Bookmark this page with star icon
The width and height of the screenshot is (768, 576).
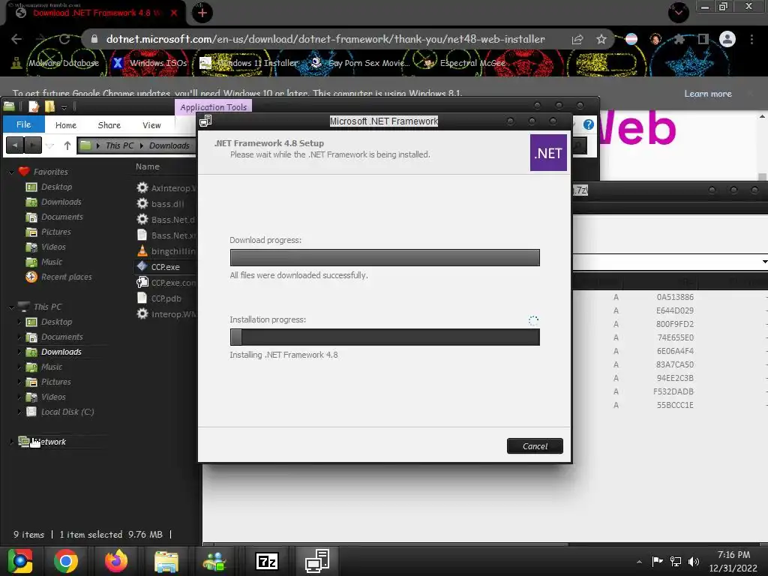point(601,40)
